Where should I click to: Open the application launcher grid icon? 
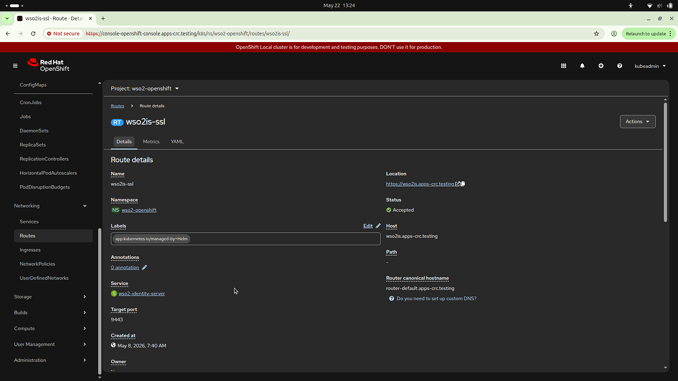[564, 66]
